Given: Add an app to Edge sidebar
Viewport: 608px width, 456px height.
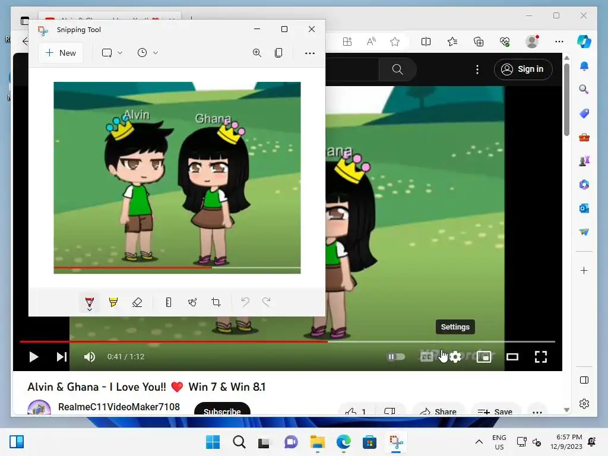Looking at the screenshot, I should pyautogui.click(x=584, y=270).
